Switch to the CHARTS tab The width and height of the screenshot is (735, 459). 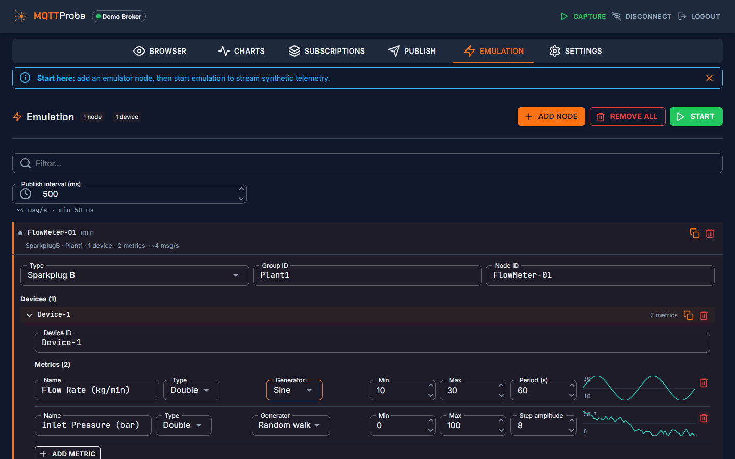pyautogui.click(x=241, y=51)
